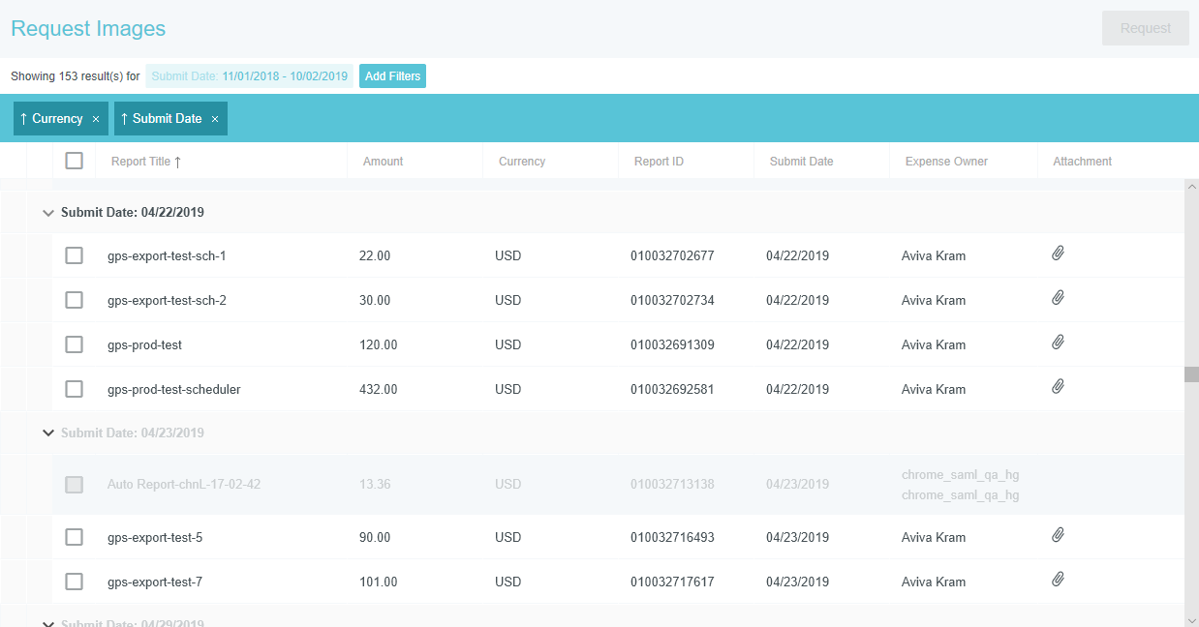The width and height of the screenshot is (1199, 627).
Task: Collapse the Submit Date 04/29/2019 group chevron
Action: tap(47, 622)
